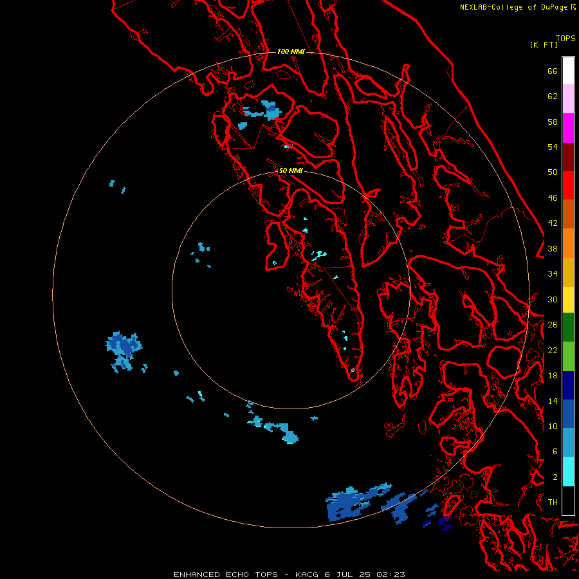The height and width of the screenshot is (579, 579).
Task: Click the legend value 50
Action: coord(553,172)
